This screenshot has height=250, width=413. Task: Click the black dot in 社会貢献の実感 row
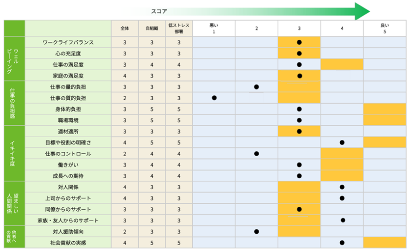click(x=342, y=242)
